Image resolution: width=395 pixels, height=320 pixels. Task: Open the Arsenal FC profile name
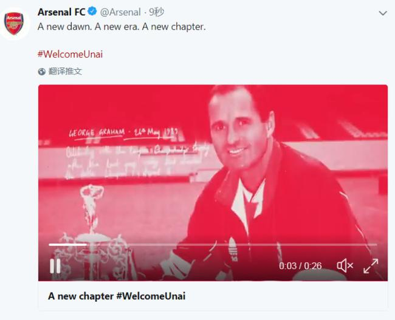[61, 12]
